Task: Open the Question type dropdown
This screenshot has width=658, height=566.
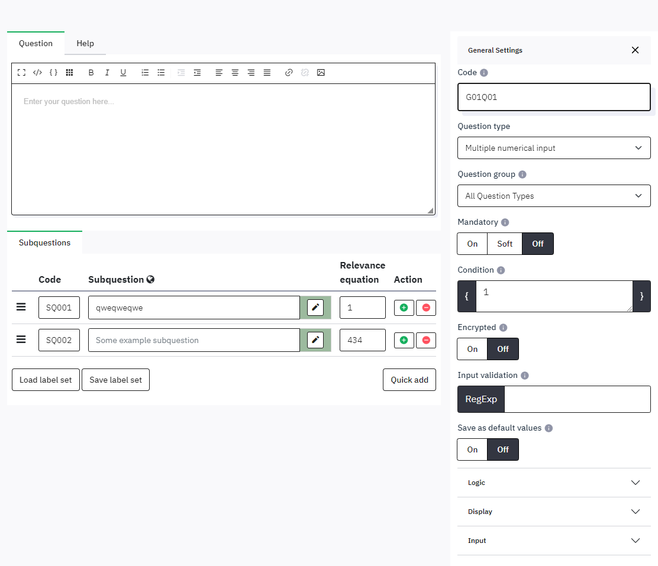Action: click(x=554, y=148)
